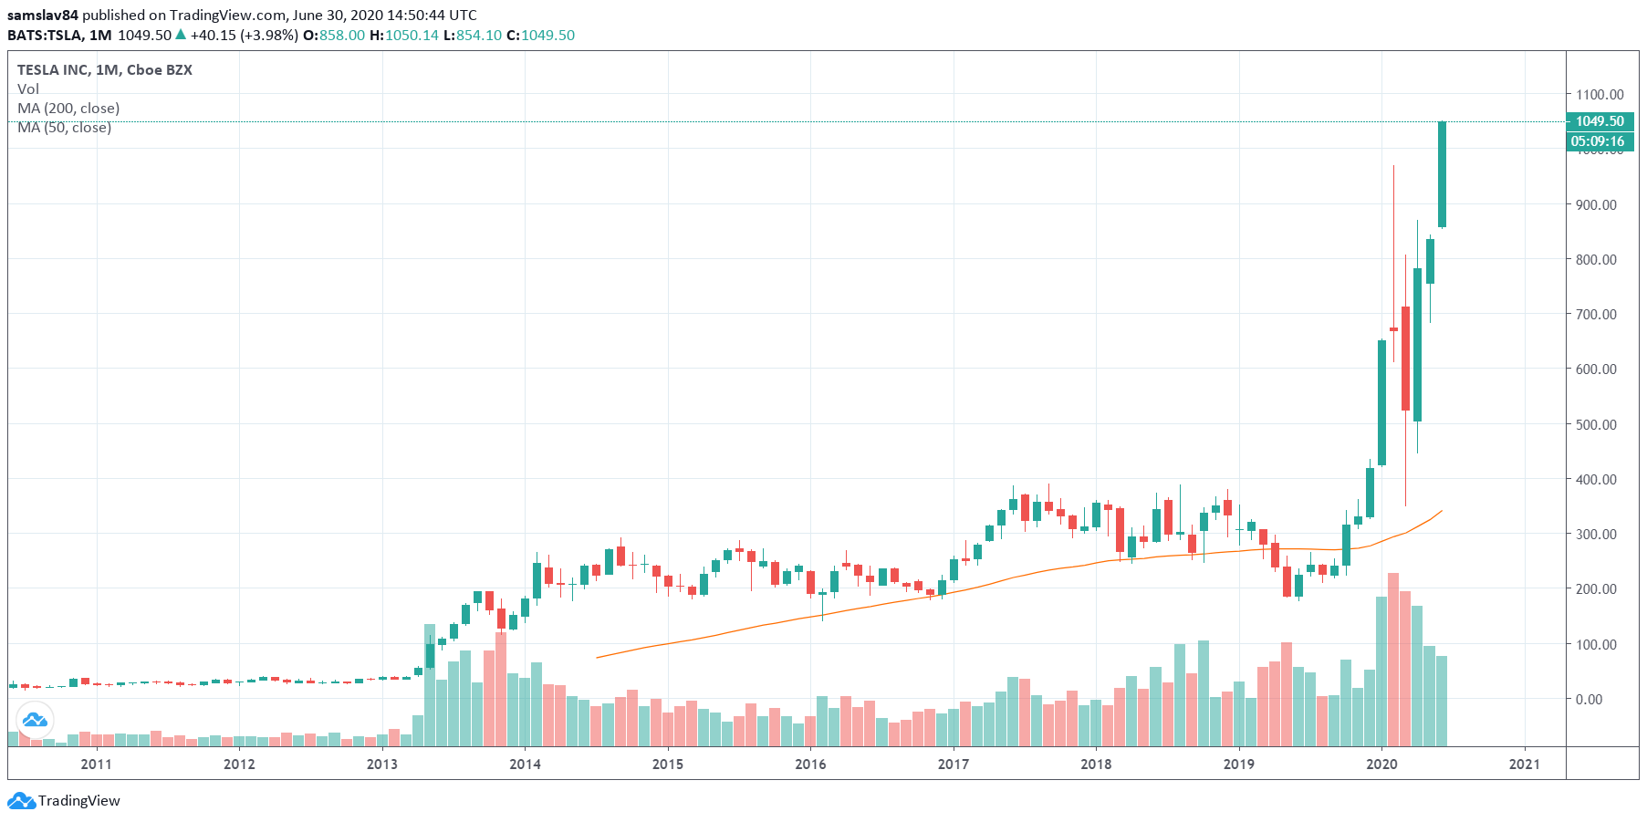Click the countdown timer label 05:09:16
Viewport: 1647px width, 822px height.
pos(1598,141)
